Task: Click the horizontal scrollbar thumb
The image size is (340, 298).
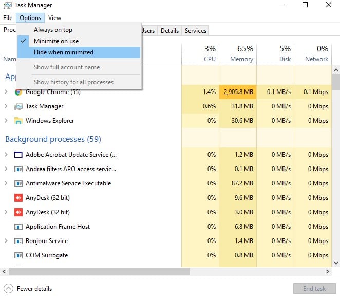Action: point(99,272)
